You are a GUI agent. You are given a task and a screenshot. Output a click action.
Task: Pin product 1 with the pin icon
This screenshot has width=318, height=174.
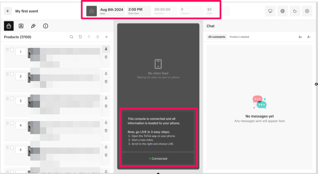106,49
